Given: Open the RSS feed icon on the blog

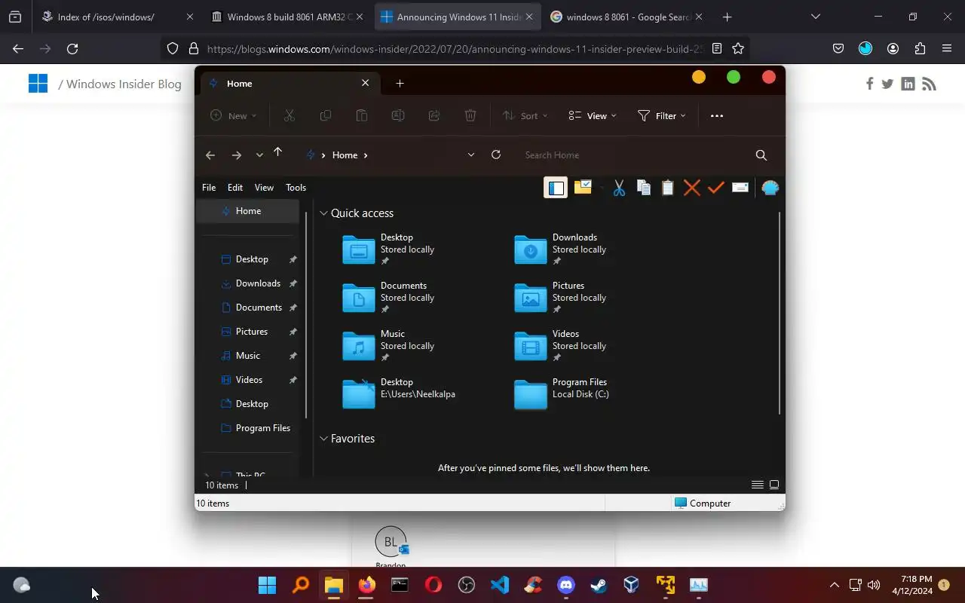Looking at the screenshot, I should click(x=929, y=84).
